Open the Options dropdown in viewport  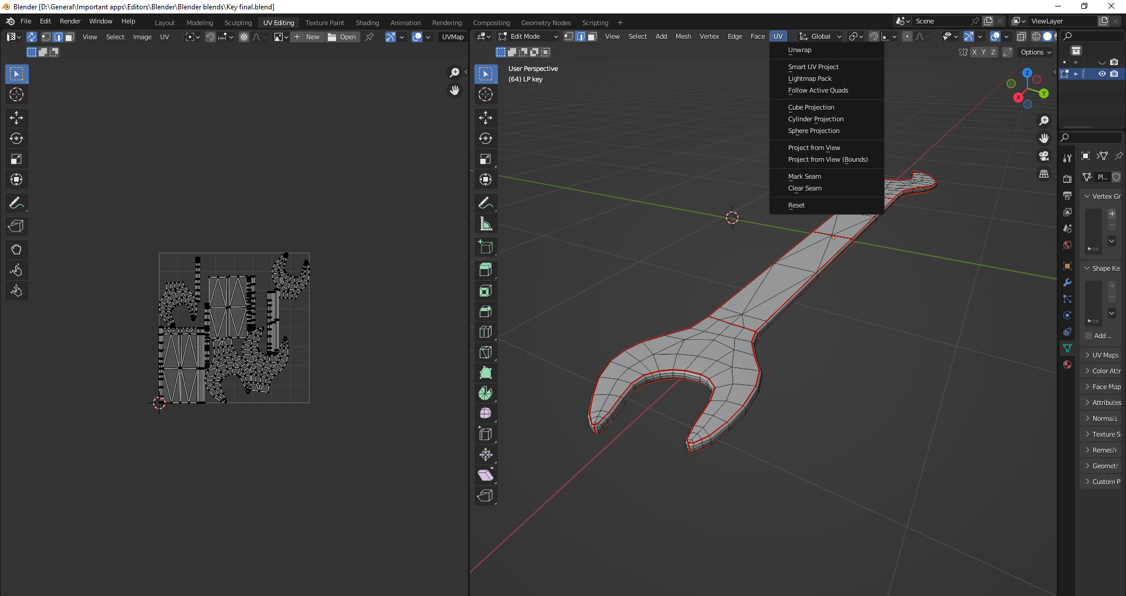(1036, 52)
